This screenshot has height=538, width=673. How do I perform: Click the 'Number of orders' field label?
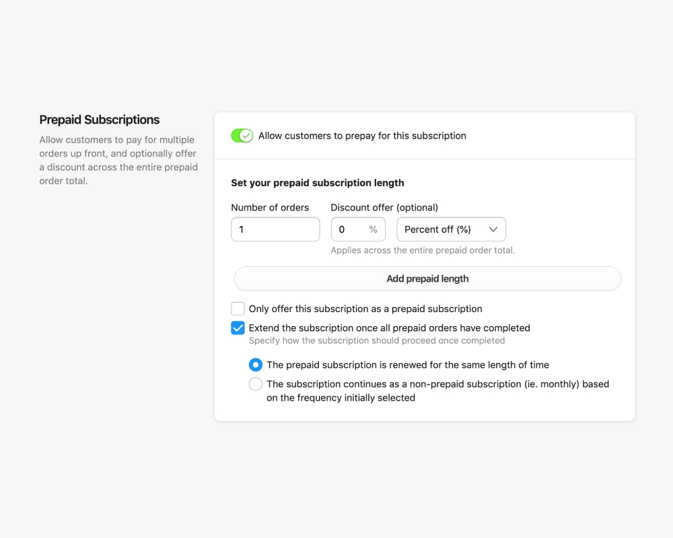(270, 208)
